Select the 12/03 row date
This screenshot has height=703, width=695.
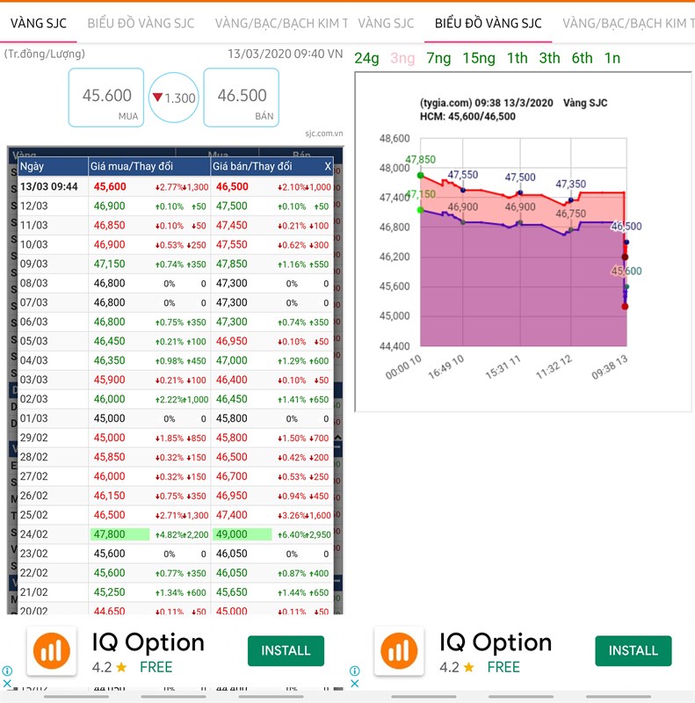tap(33, 206)
